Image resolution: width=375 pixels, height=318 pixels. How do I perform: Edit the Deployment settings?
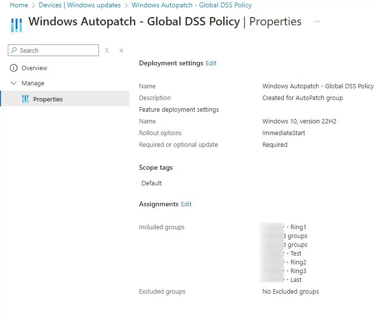coord(211,63)
